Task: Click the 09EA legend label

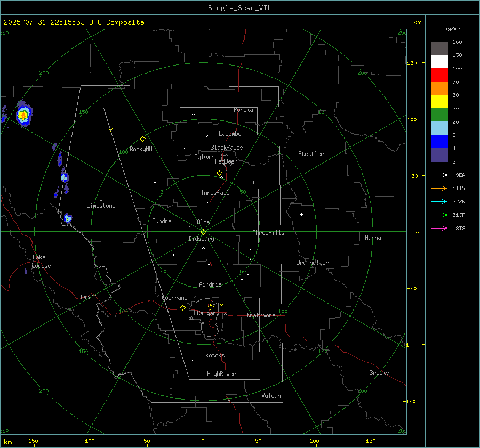Action: tap(459, 175)
